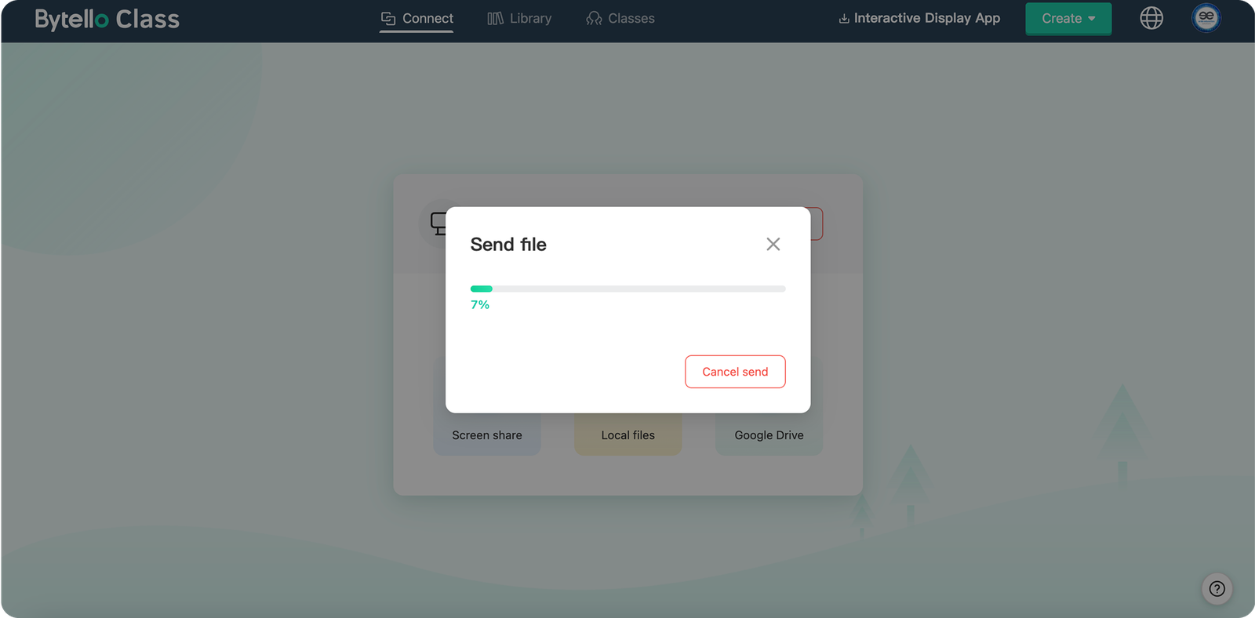Click the red-outlined button behind the dialog

[817, 224]
